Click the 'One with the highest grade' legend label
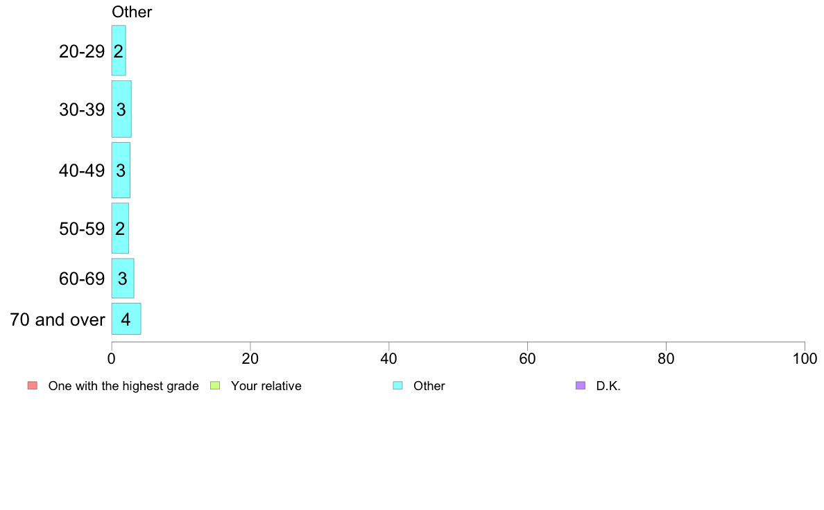824x510 pixels. tap(123, 386)
